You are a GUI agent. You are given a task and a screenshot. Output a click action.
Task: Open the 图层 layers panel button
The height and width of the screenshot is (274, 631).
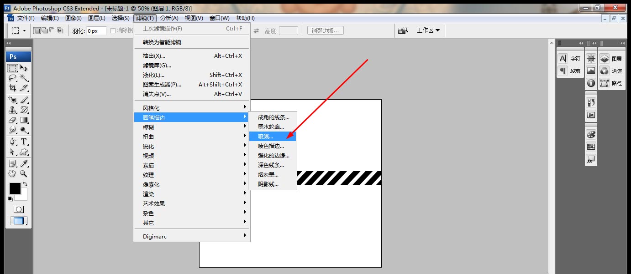coord(611,59)
